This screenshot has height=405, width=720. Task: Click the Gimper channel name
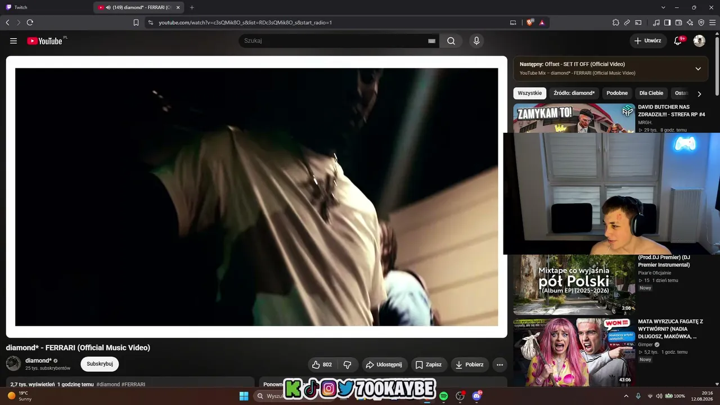tap(646, 344)
